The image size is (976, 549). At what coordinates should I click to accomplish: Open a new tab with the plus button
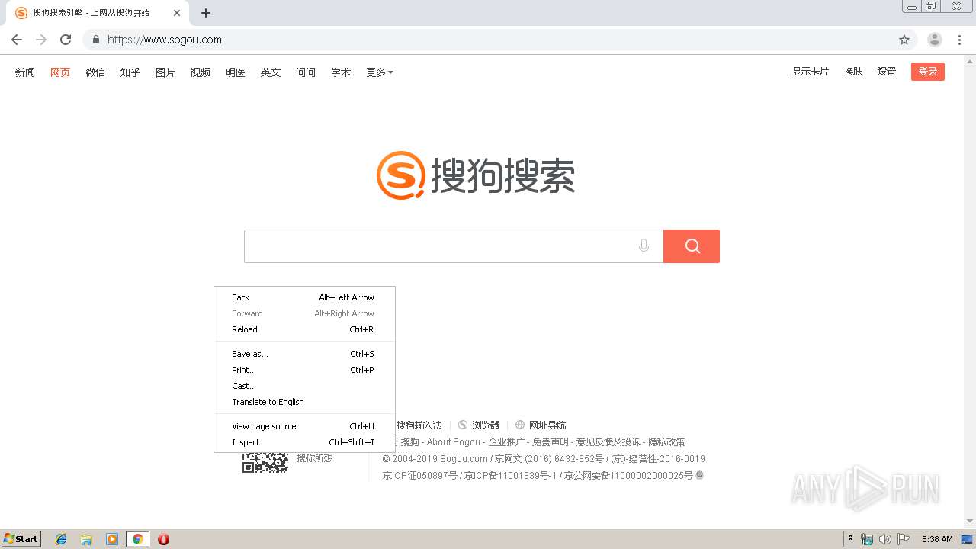[x=206, y=13]
